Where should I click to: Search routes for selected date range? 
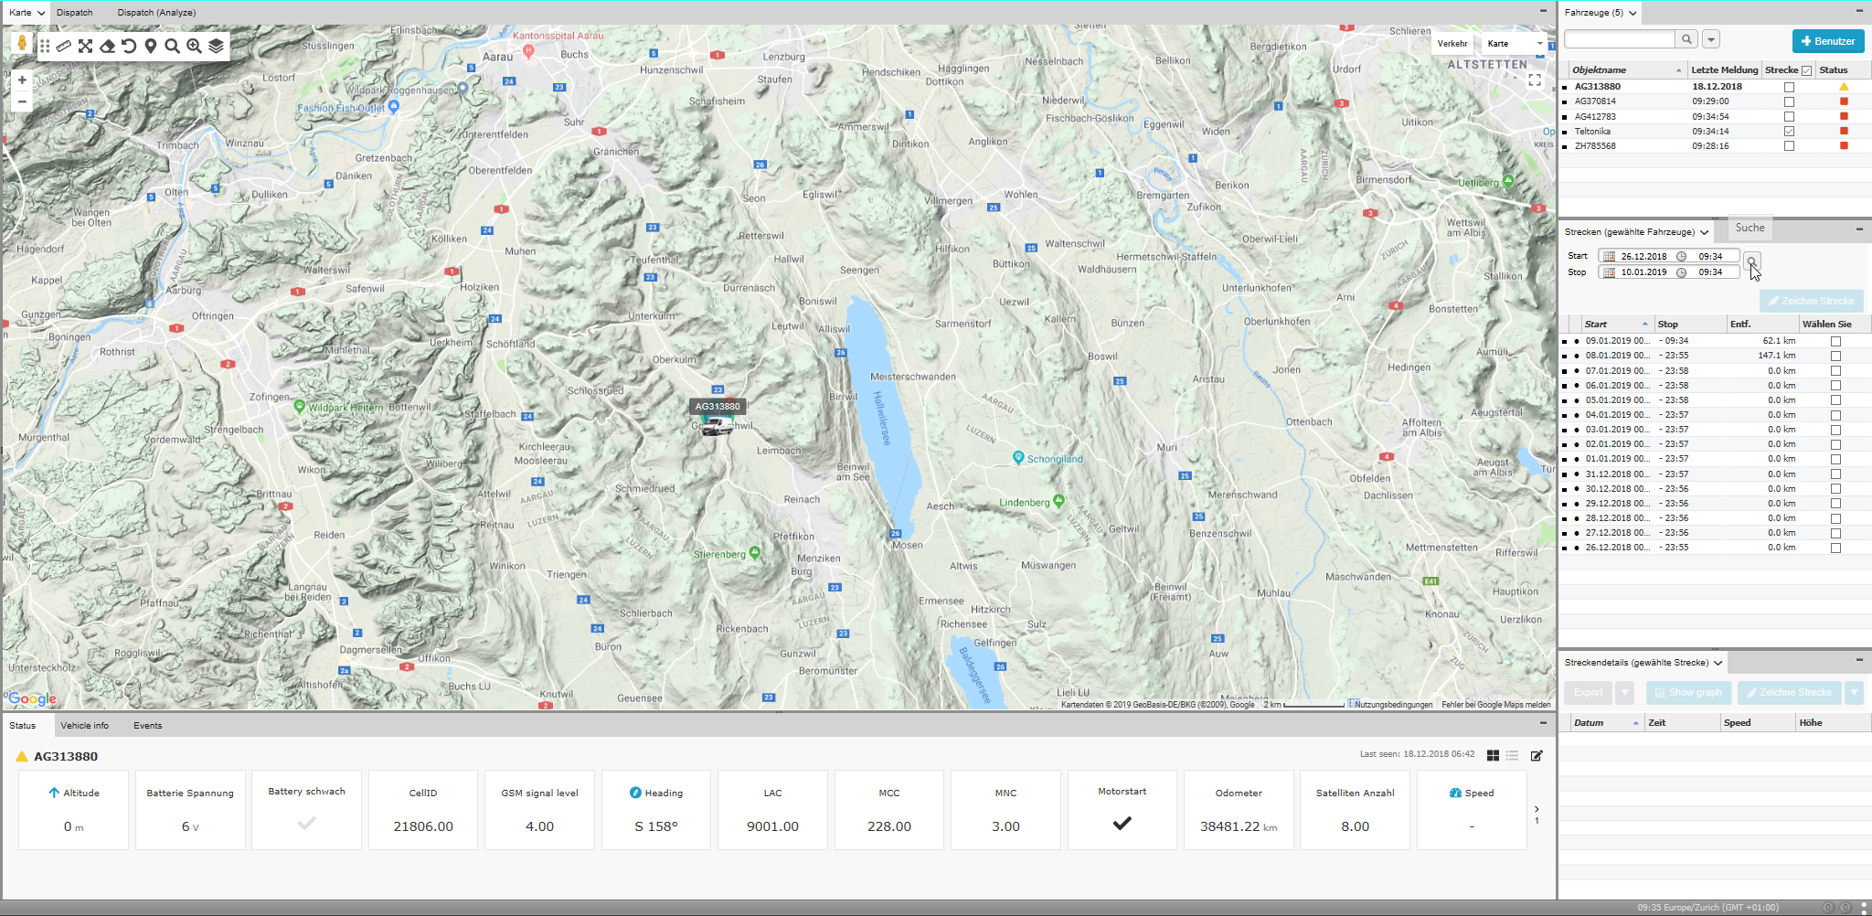point(1751,261)
